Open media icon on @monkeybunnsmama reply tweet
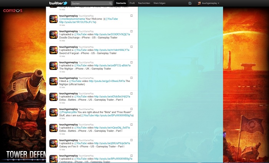This screenshot has width=269, height=163. point(131,16)
